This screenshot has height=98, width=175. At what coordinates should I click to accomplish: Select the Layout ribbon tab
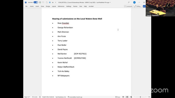tap(54, 6)
